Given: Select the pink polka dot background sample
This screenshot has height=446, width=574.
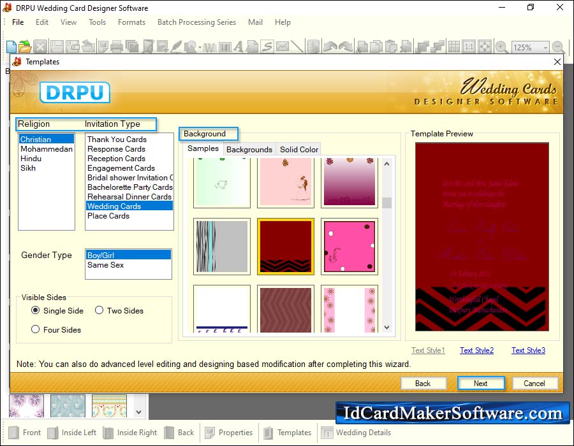Looking at the screenshot, I should (350, 247).
